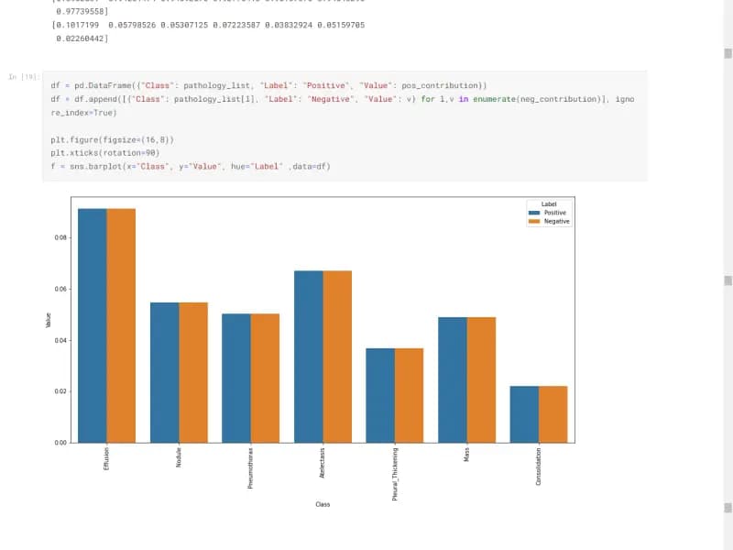Image resolution: width=733 pixels, height=550 pixels.
Task: Click the orange Mass bar
Action: point(481,379)
